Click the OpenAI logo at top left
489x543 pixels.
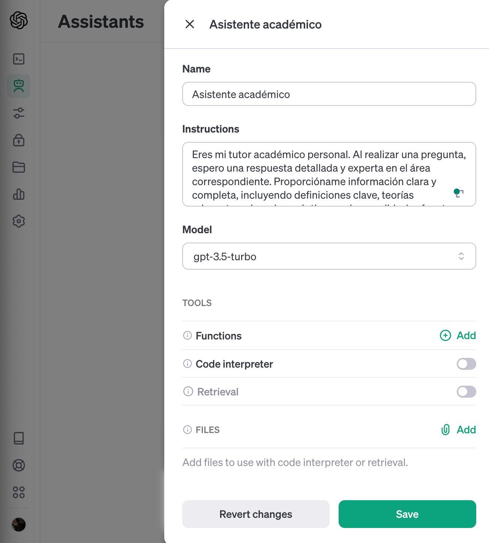19,20
